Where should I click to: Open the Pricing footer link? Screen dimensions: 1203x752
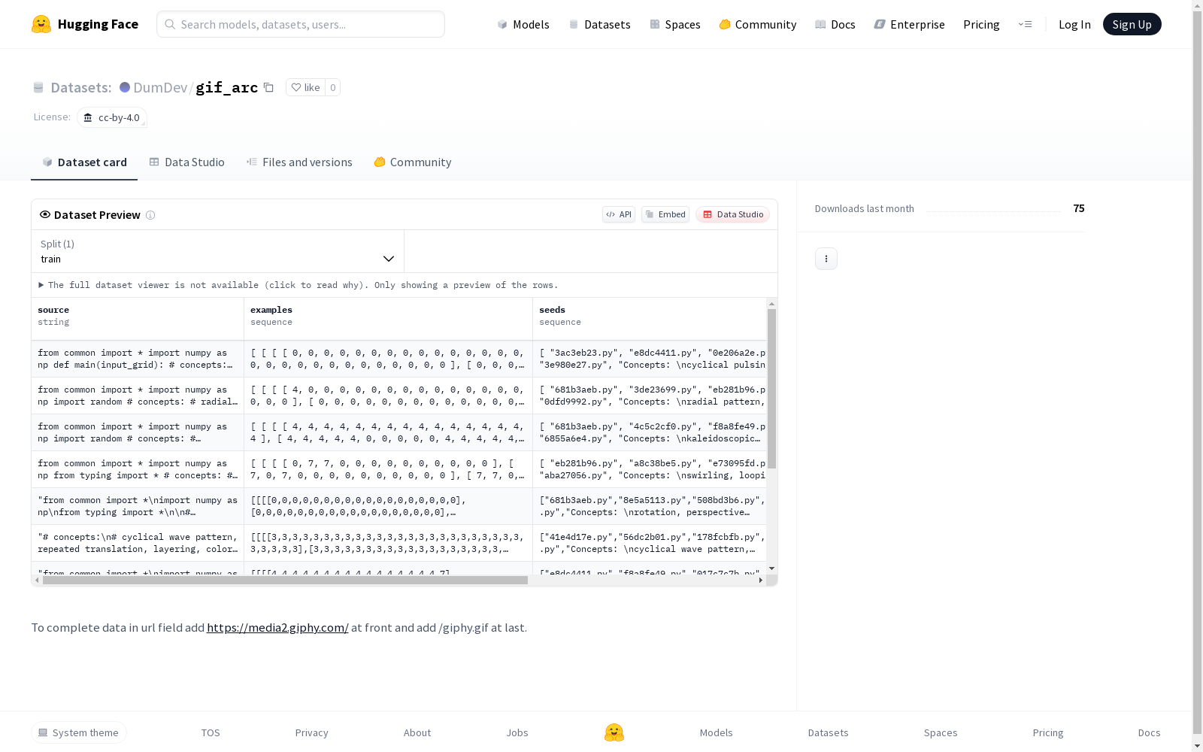1048,732
